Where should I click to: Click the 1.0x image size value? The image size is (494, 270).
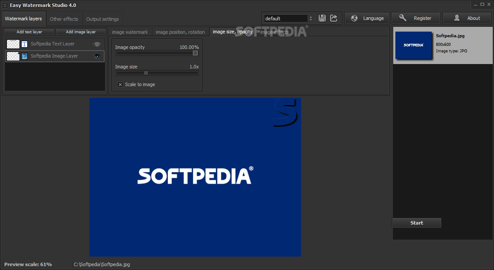pos(194,67)
